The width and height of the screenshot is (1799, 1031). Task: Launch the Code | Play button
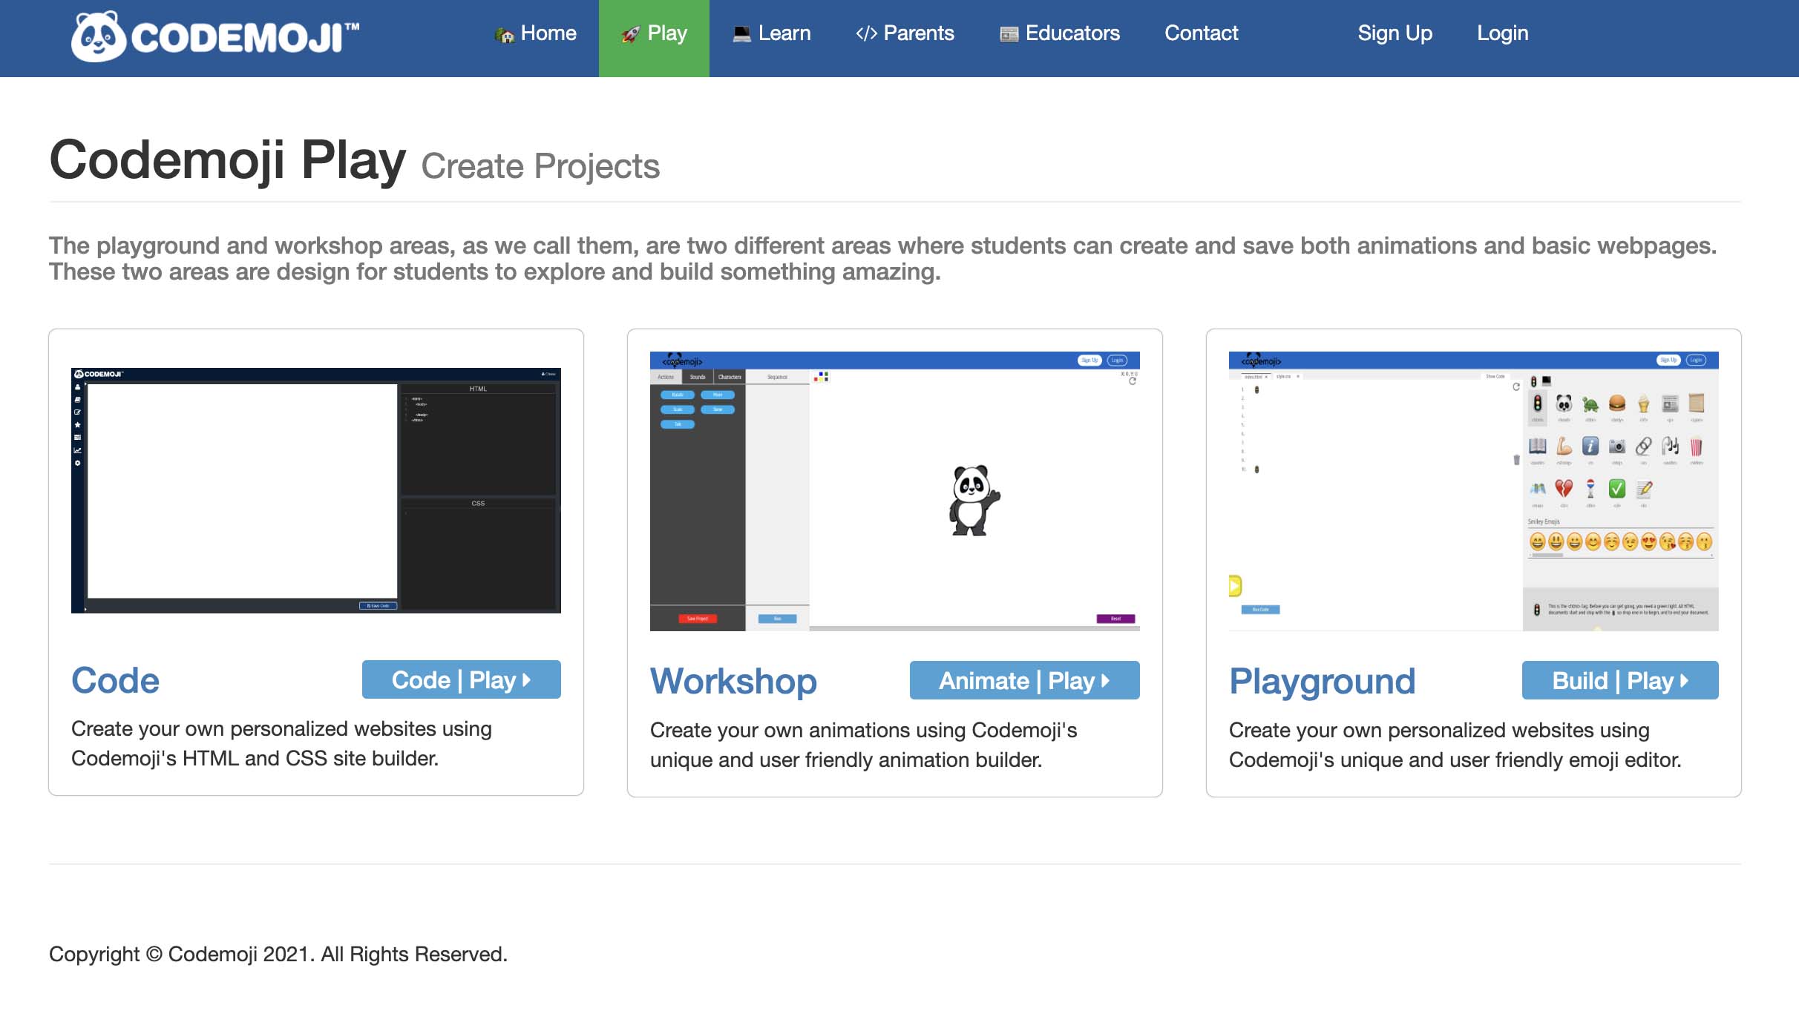tap(462, 679)
